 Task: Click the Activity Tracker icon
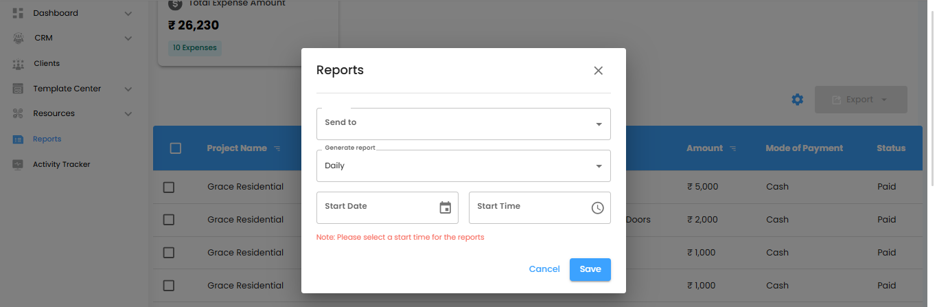(19, 165)
